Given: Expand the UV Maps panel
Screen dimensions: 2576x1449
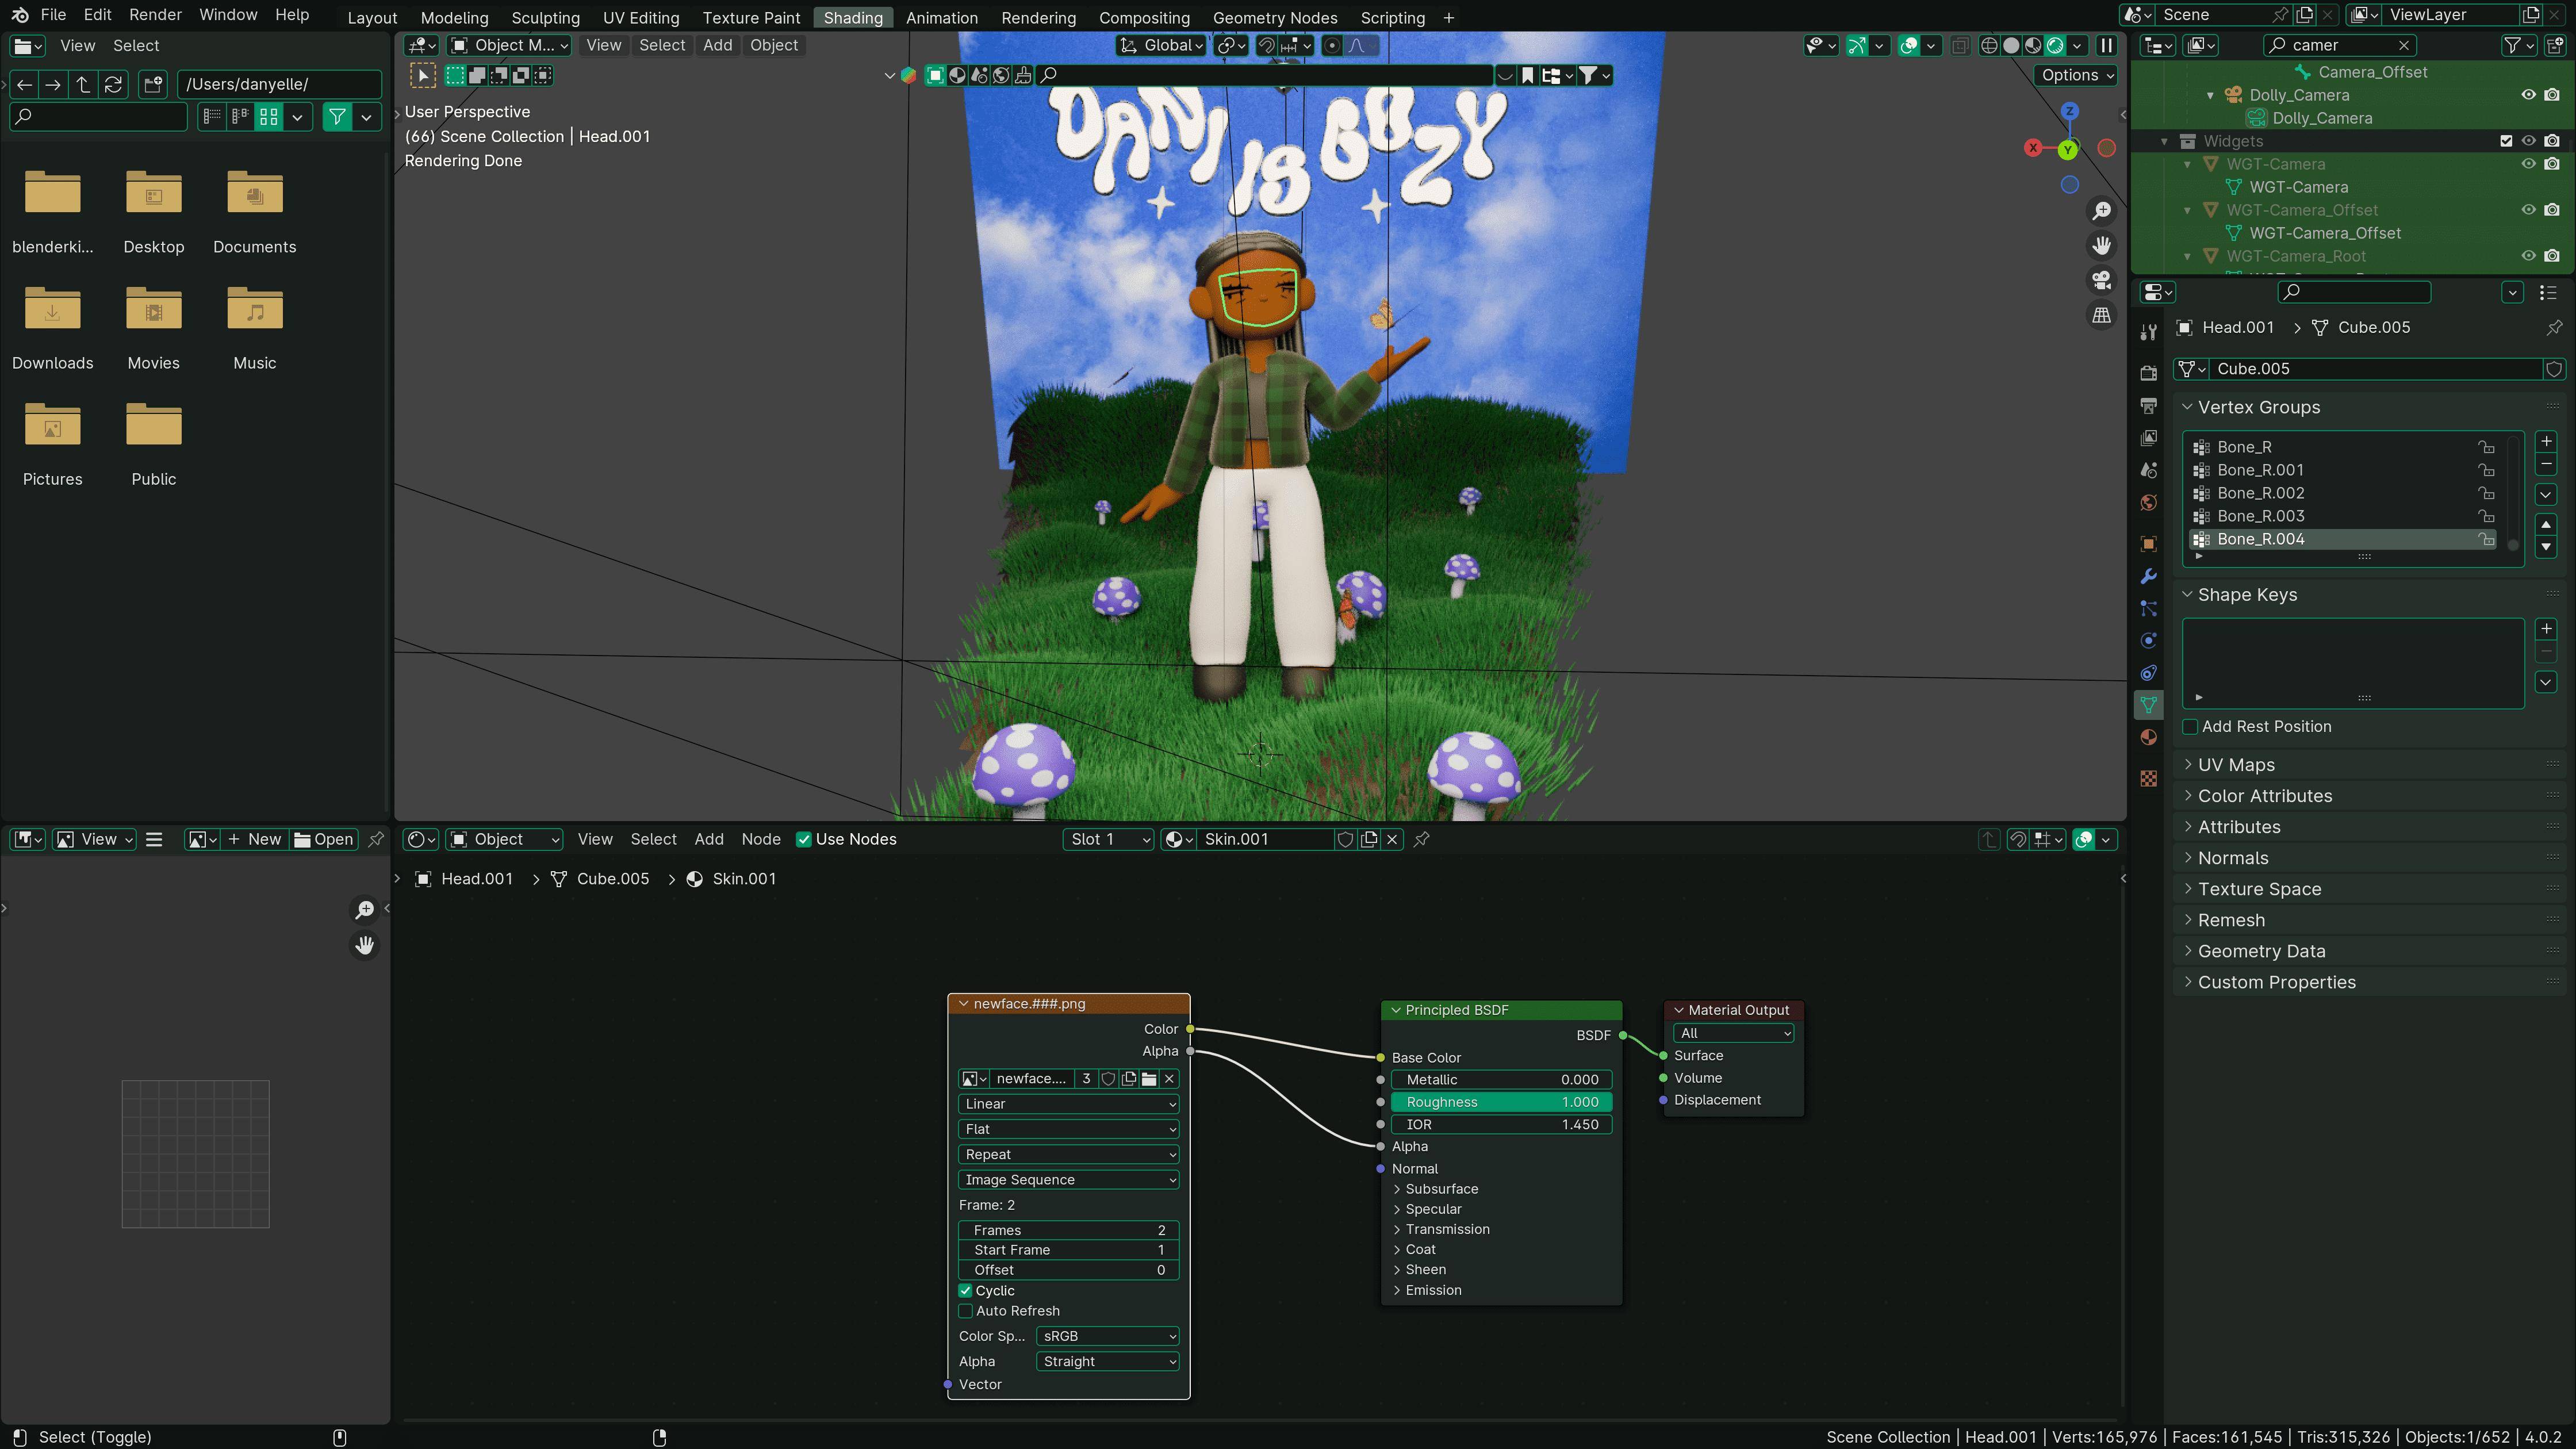Looking at the screenshot, I should [x=2235, y=765].
